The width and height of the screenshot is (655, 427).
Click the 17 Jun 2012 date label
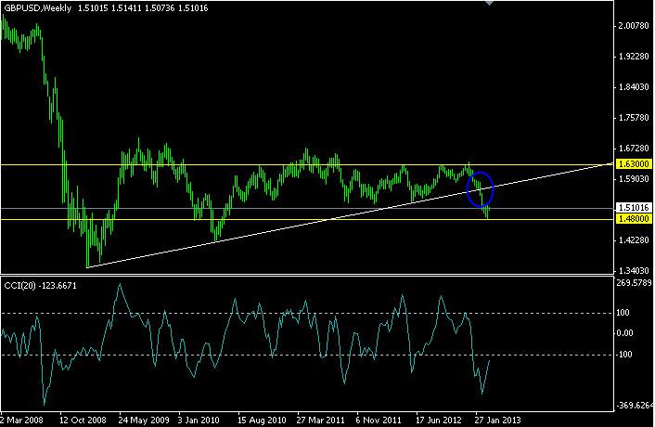(439, 420)
